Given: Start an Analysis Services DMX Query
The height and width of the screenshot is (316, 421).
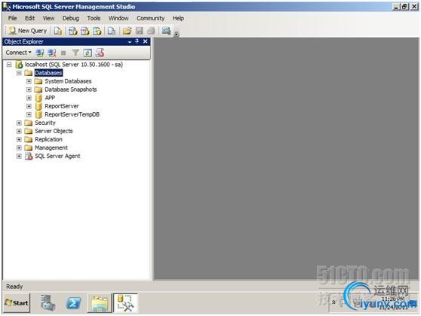Looking at the screenshot, I should coord(85,31).
